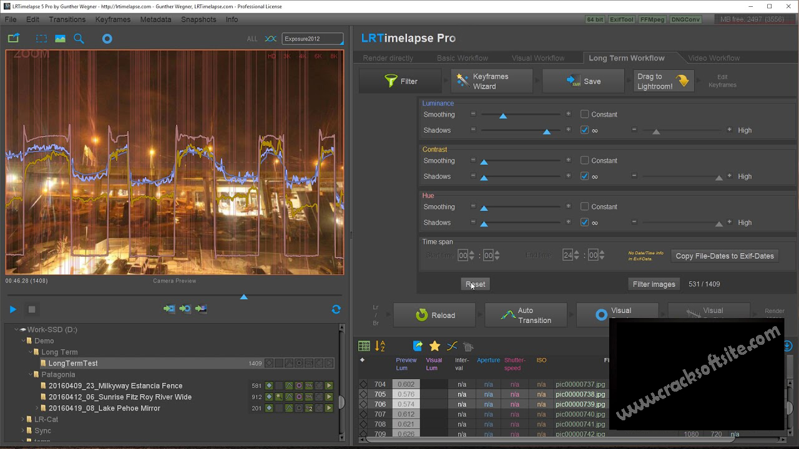Increment the Start time hour stepper
Viewport: 799px width, 449px height.
tap(471, 253)
